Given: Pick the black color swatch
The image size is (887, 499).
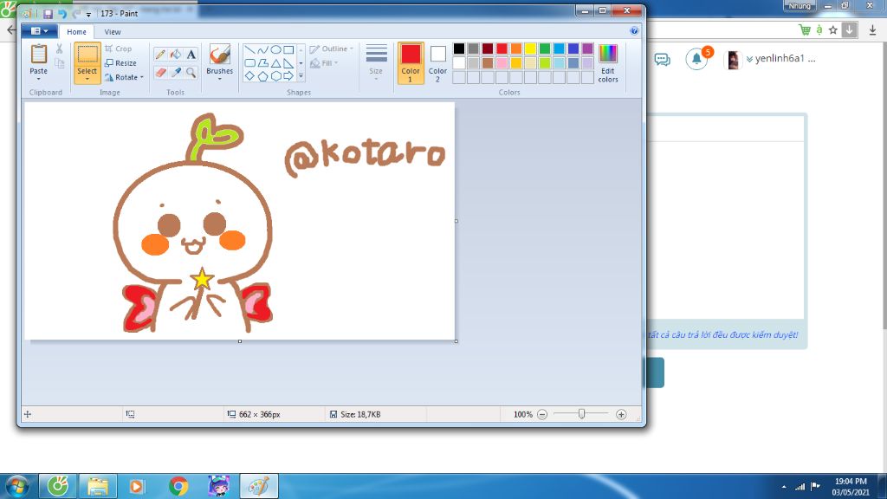Looking at the screenshot, I should pos(459,49).
